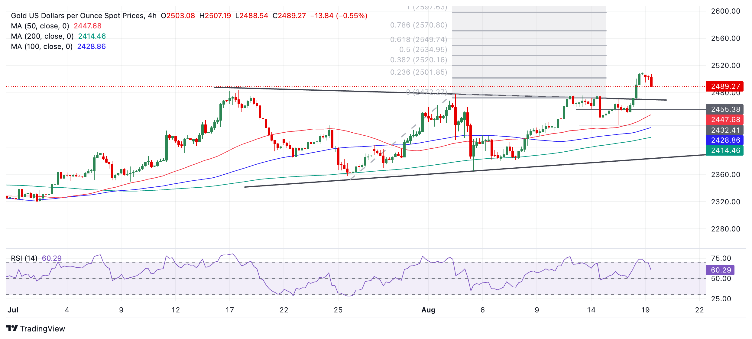The height and width of the screenshot is (339, 752).
Task: Click the purple 60.29 RSI value tag
Action: pos(720,270)
